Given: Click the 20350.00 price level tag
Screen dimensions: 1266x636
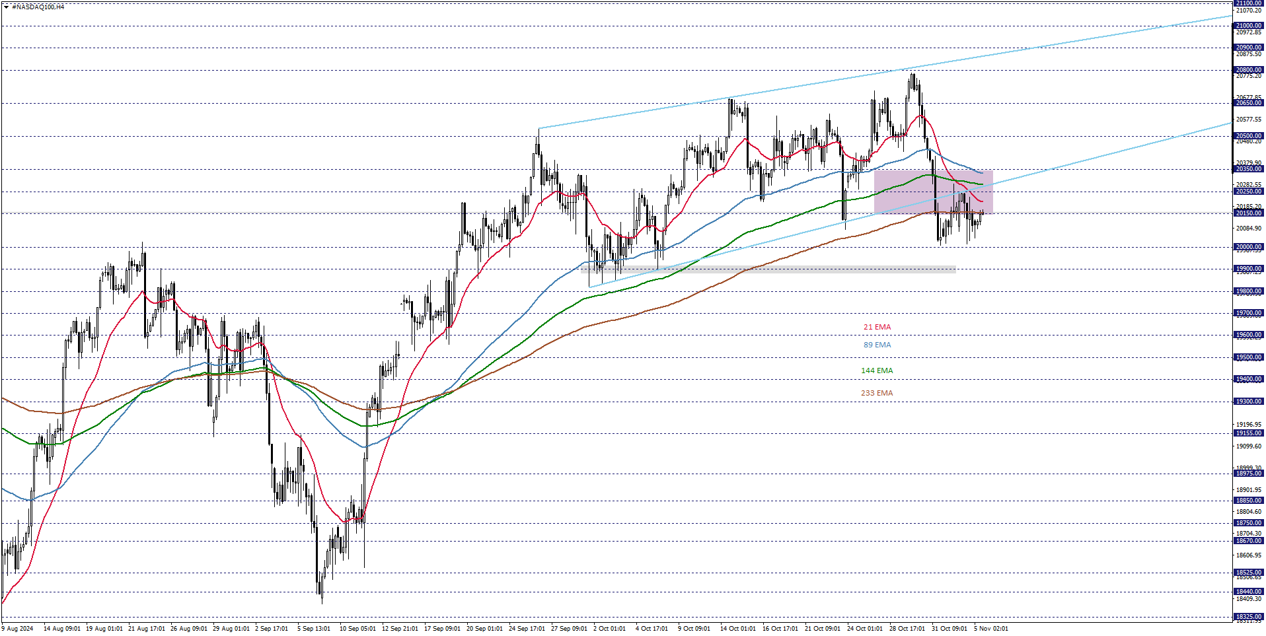Looking at the screenshot, I should (1248, 169).
